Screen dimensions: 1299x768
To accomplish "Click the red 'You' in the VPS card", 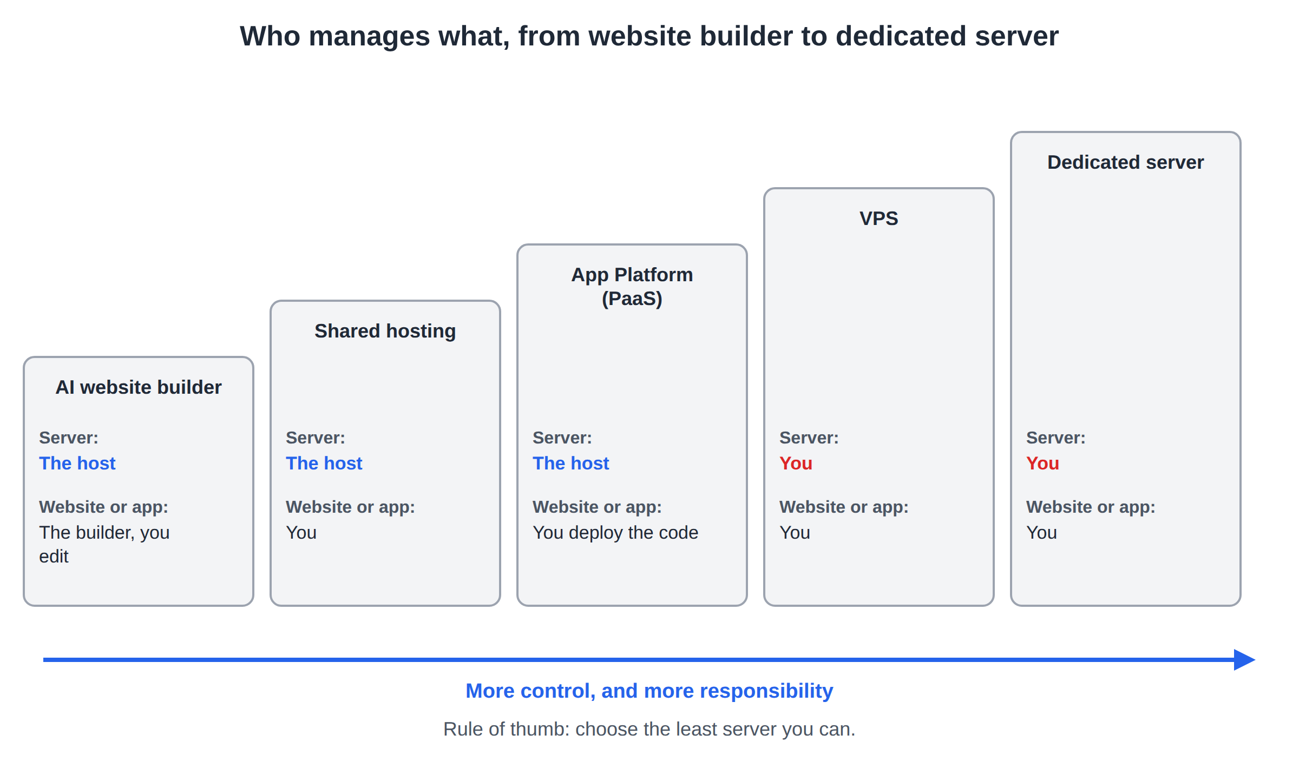I will coord(796,464).
